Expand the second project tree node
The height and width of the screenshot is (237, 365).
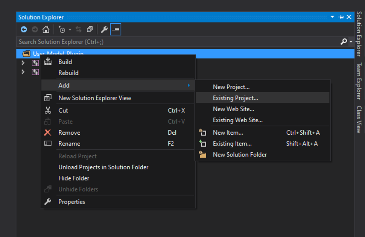point(23,72)
